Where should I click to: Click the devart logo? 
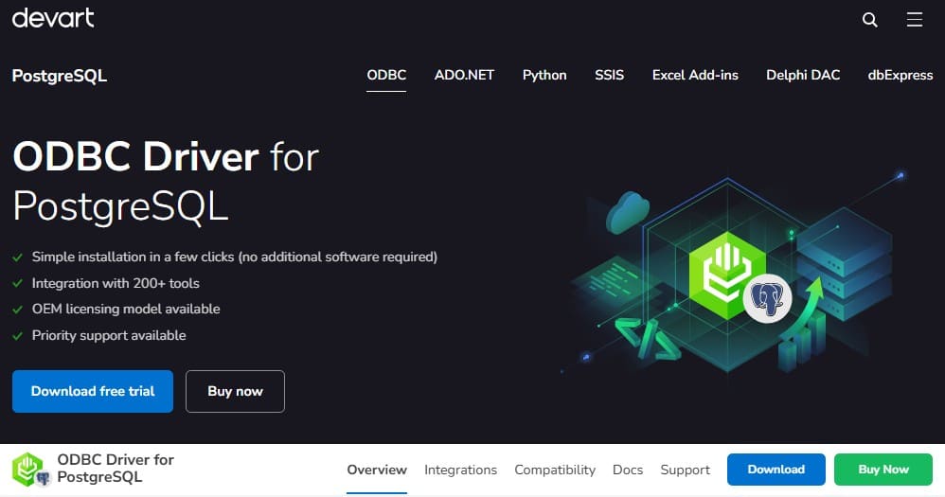coord(53,18)
